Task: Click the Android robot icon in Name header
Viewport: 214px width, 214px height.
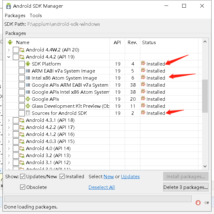Action: tap(10, 42)
